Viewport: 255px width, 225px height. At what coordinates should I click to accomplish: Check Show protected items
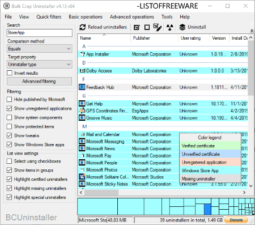click(9, 126)
